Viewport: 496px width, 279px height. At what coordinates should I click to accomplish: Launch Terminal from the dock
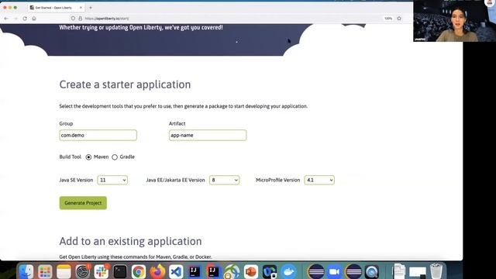[x=120, y=272]
